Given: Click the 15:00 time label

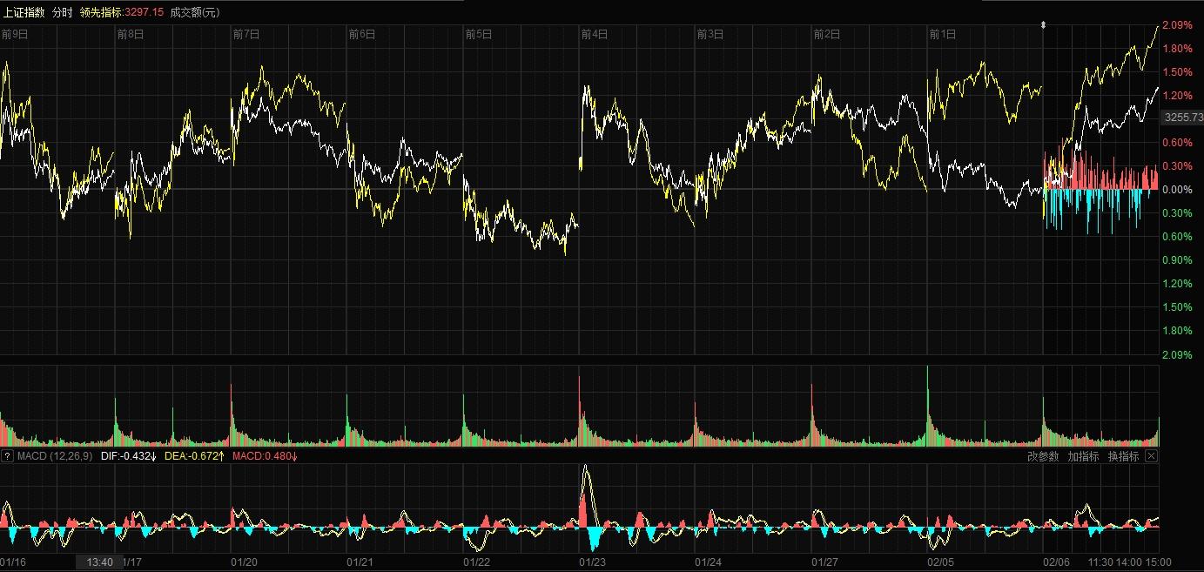Looking at the screenshot, I should click(1158, 562).
